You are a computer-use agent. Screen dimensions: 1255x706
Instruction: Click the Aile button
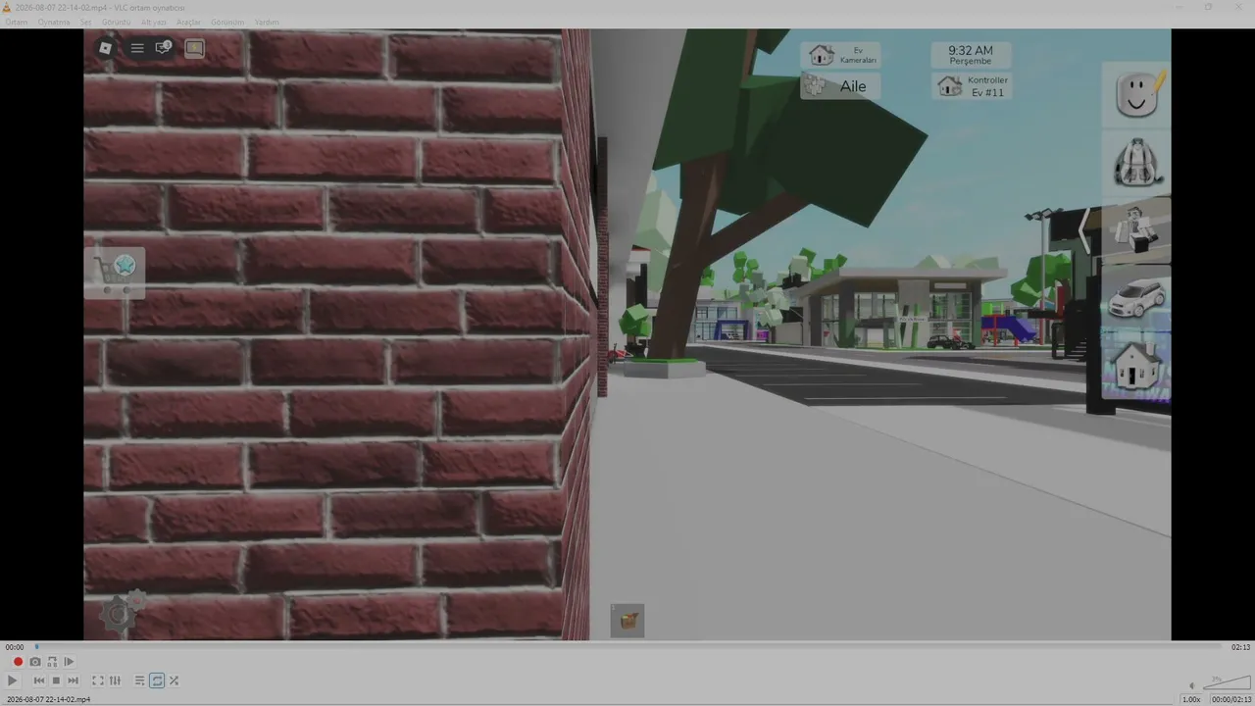tap(840, 86)
